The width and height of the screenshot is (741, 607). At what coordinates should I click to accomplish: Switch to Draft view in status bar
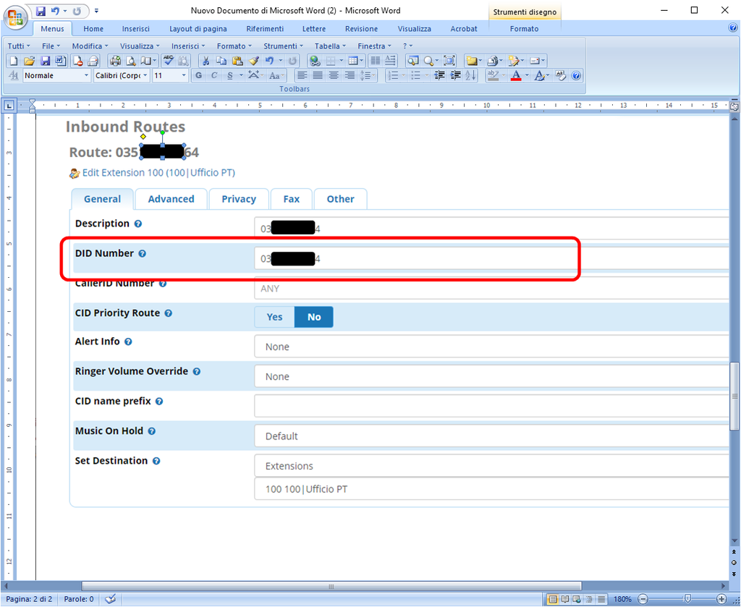601,599
